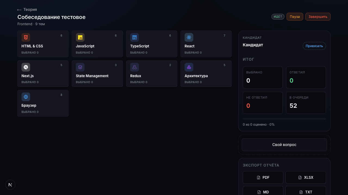
Task: Click the В очереди 52 stat tile
Action: [306, 103]
